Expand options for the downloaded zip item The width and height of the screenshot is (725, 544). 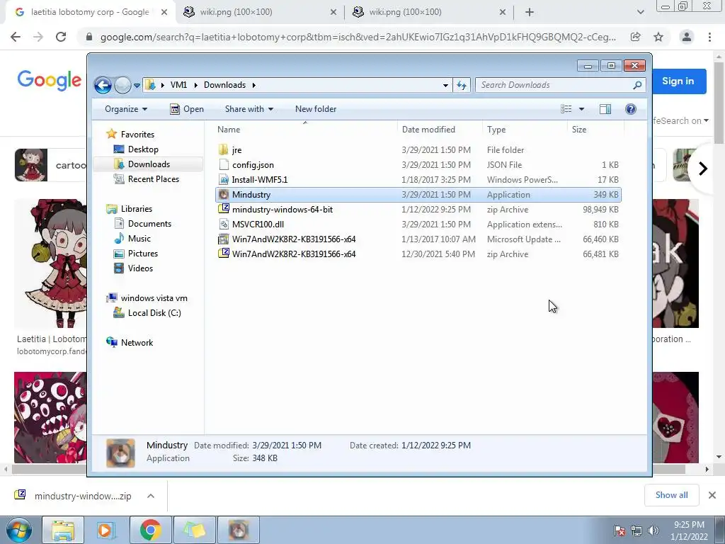tap(151, 496)
